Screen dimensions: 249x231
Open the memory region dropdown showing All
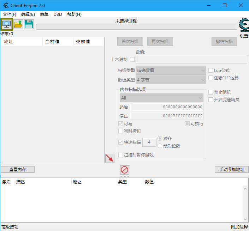coord(161,98)
